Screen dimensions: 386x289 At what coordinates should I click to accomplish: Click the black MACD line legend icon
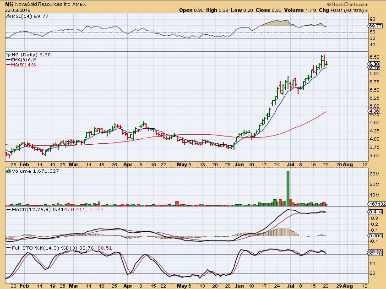[8, 209]
